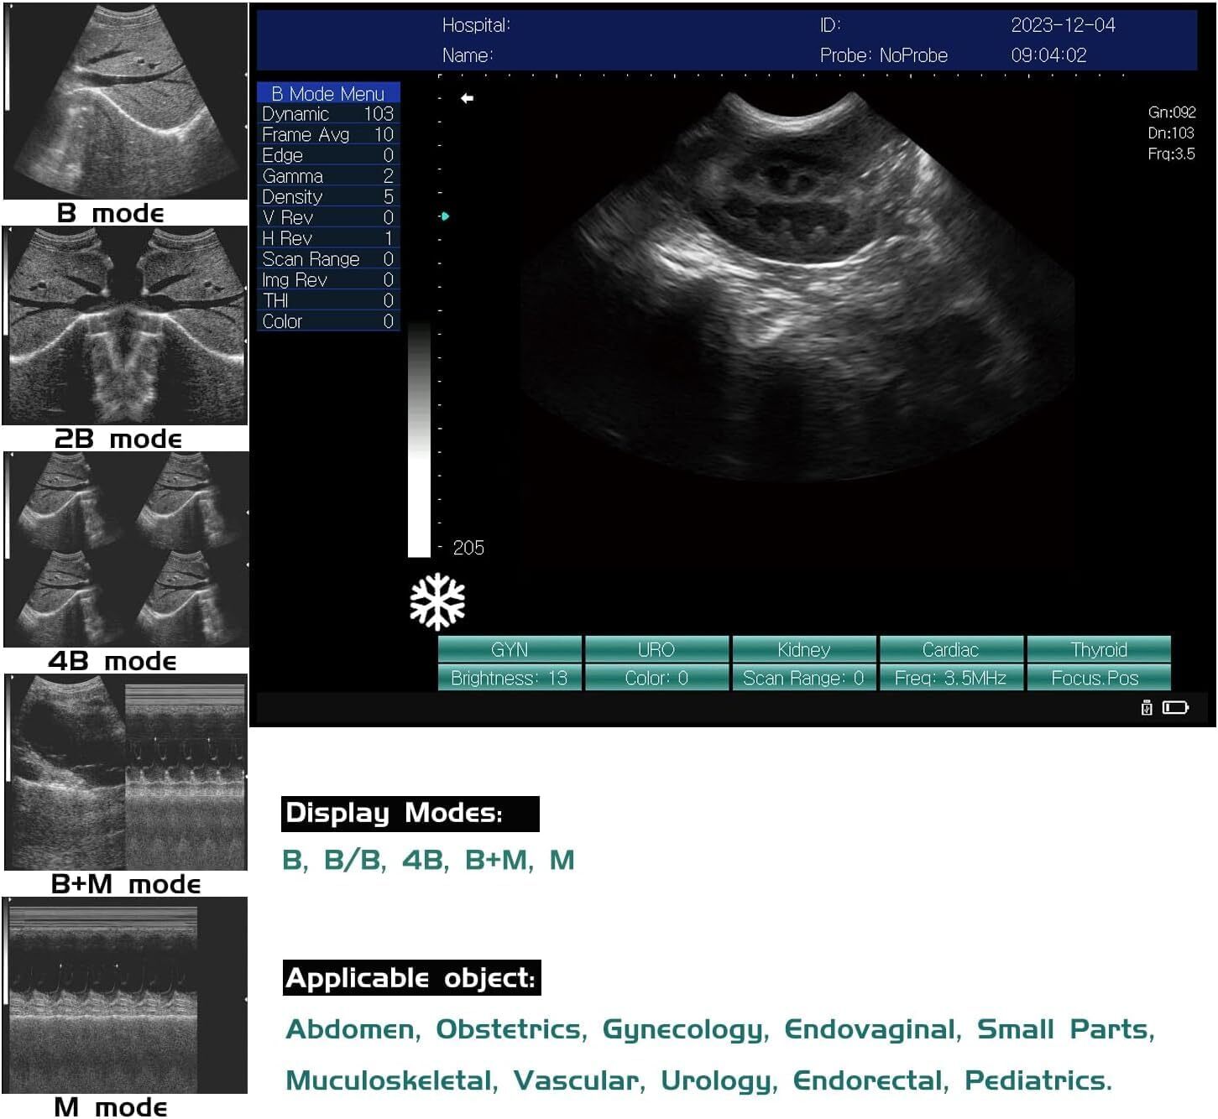Click the USB storage icon

(x=1147, y=708)
